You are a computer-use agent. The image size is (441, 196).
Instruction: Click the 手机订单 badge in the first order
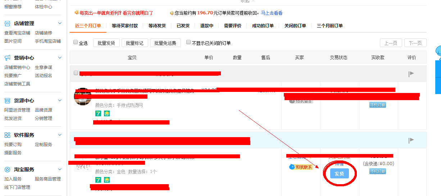(x=378, y=105)
